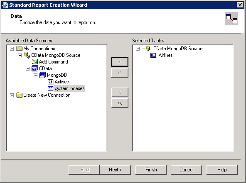Click the CData catalog icon
The height and width of the screenshot is (183, 246).
coord(34,68)
